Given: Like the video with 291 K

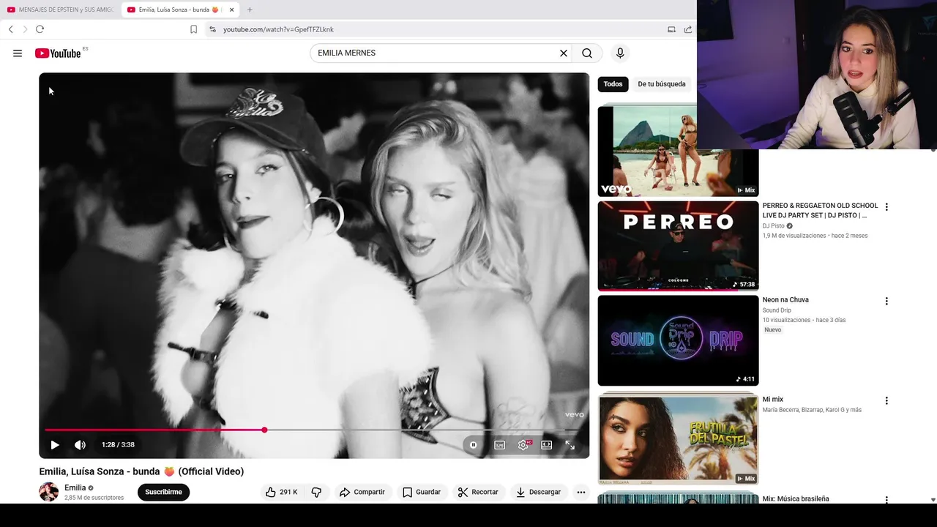Looking at the screenshot, I should pyautogui.click(x=282, y=492).
